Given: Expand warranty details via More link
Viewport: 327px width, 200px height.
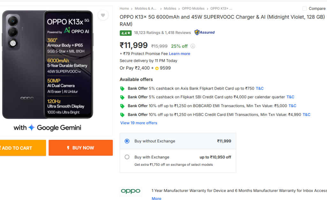Looking at the screenshot, I should pos(156,198).
